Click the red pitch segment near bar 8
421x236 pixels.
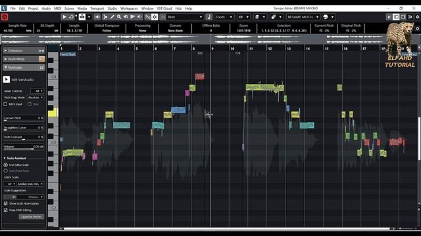pos(200,77)
